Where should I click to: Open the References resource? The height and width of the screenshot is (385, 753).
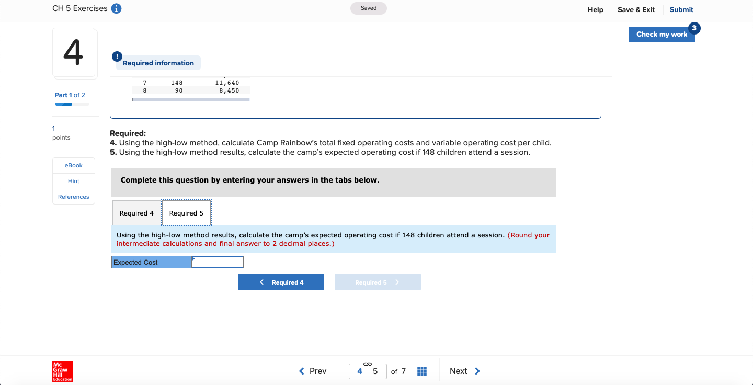[73, 197]
